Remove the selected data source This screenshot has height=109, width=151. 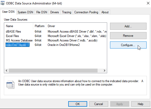[x=128, y=36]
